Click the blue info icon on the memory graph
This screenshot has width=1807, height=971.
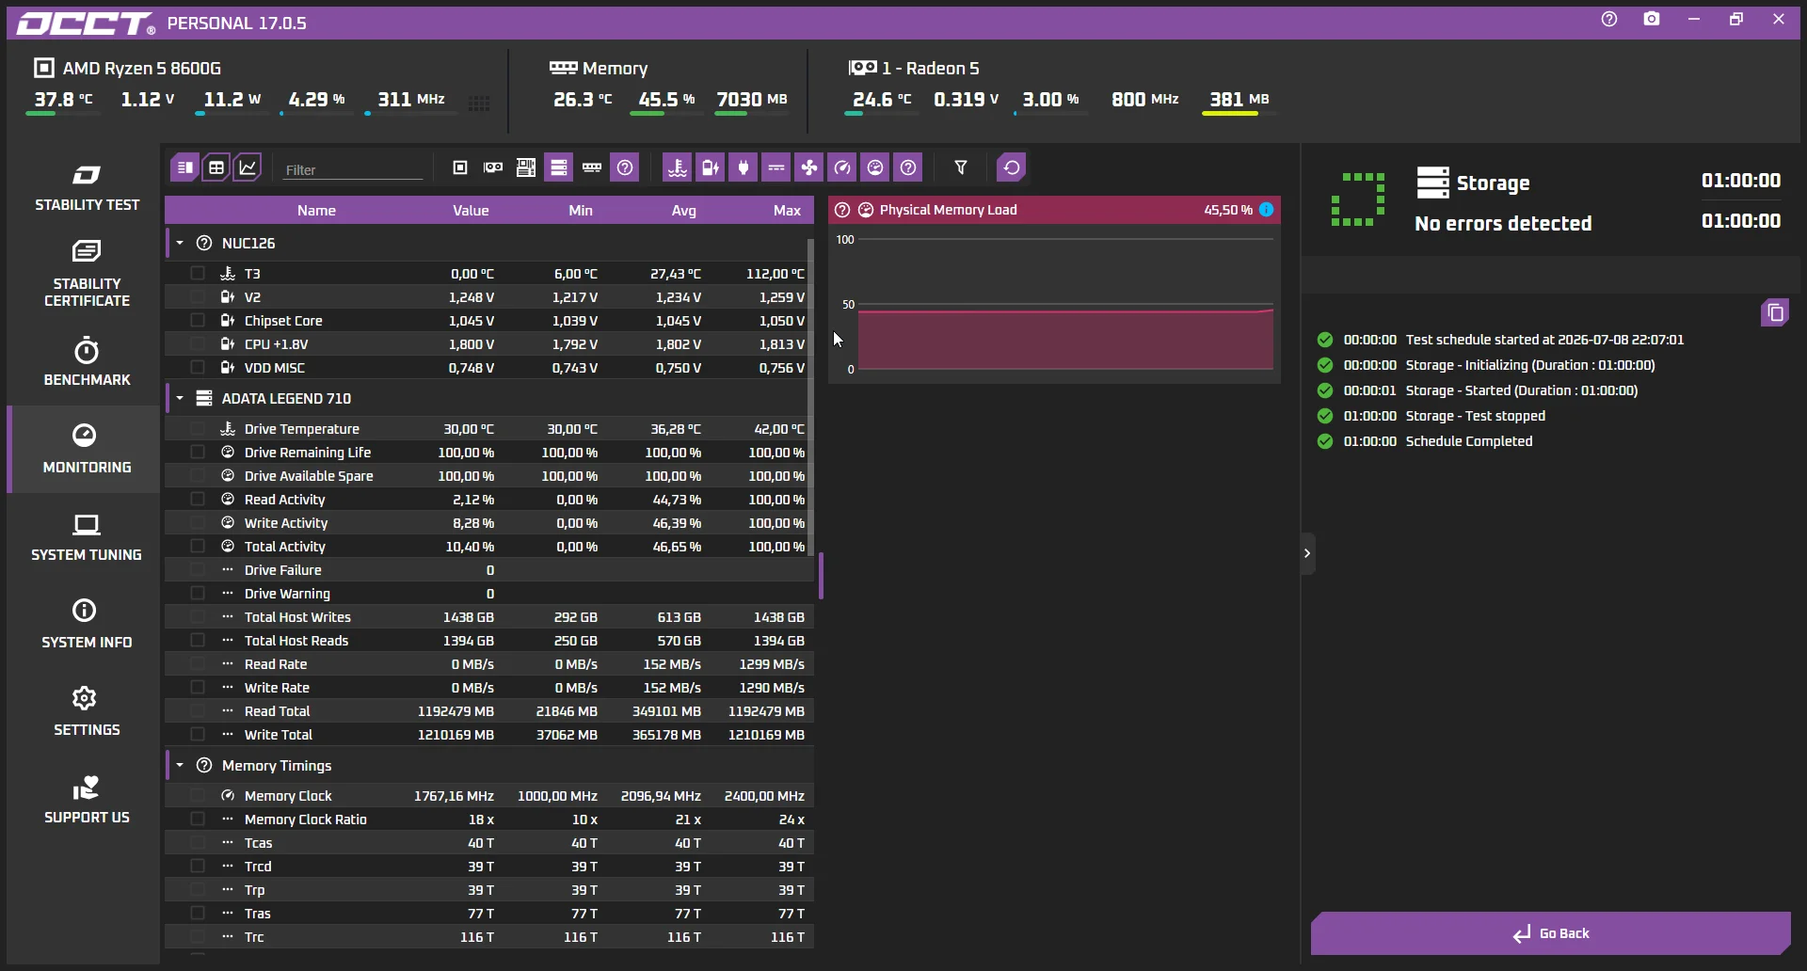1267,210
